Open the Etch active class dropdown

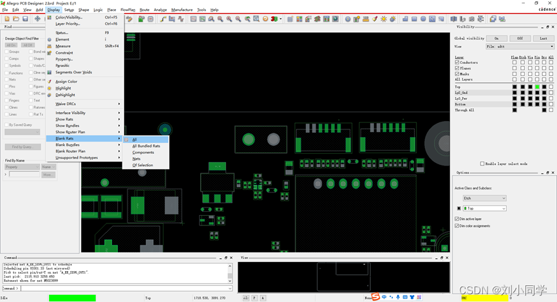click(485, 198)
